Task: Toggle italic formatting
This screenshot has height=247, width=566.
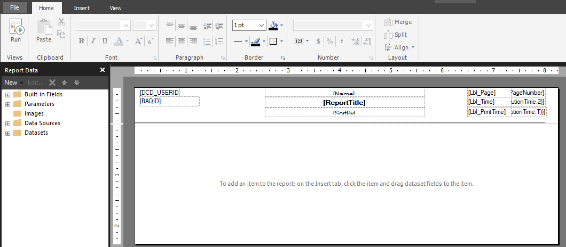Action: [x=93, y=41]
